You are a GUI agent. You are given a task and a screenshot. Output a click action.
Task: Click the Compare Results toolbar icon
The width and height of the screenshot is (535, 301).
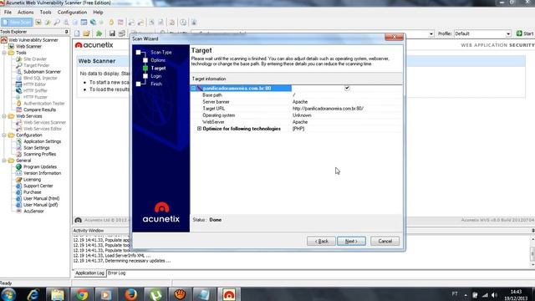120,23
